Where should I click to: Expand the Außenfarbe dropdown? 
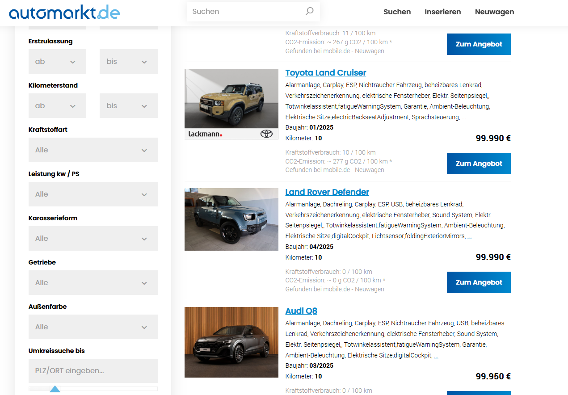(x=93, y=327)
